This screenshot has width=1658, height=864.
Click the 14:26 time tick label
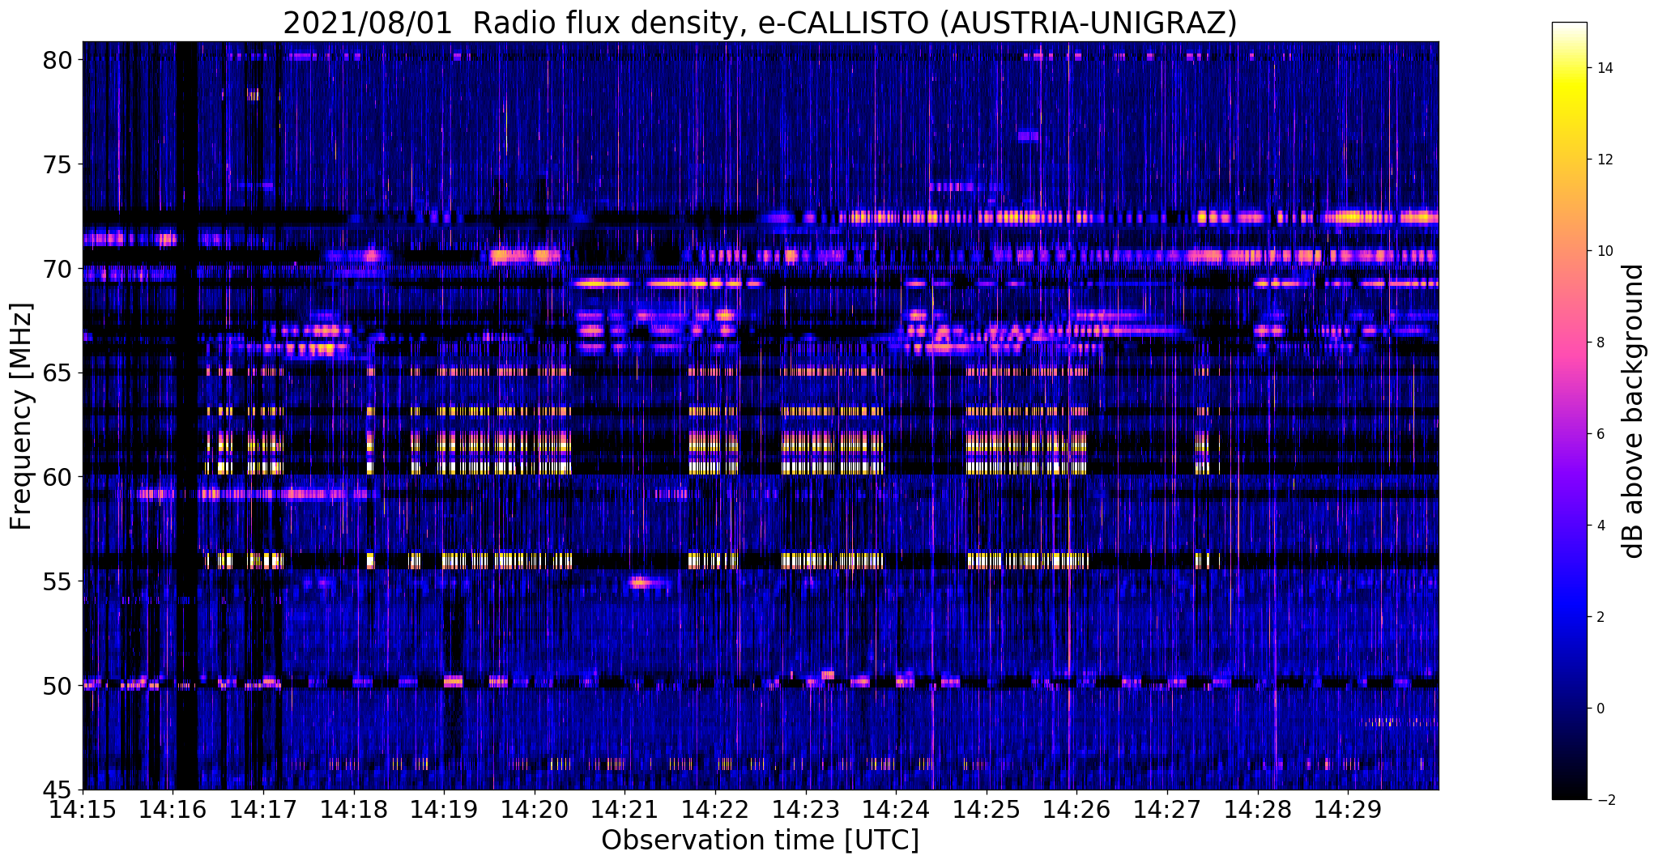coord(1076,808)
